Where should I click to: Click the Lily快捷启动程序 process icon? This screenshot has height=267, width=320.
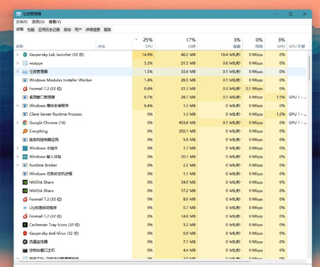(x=25, y=208)
